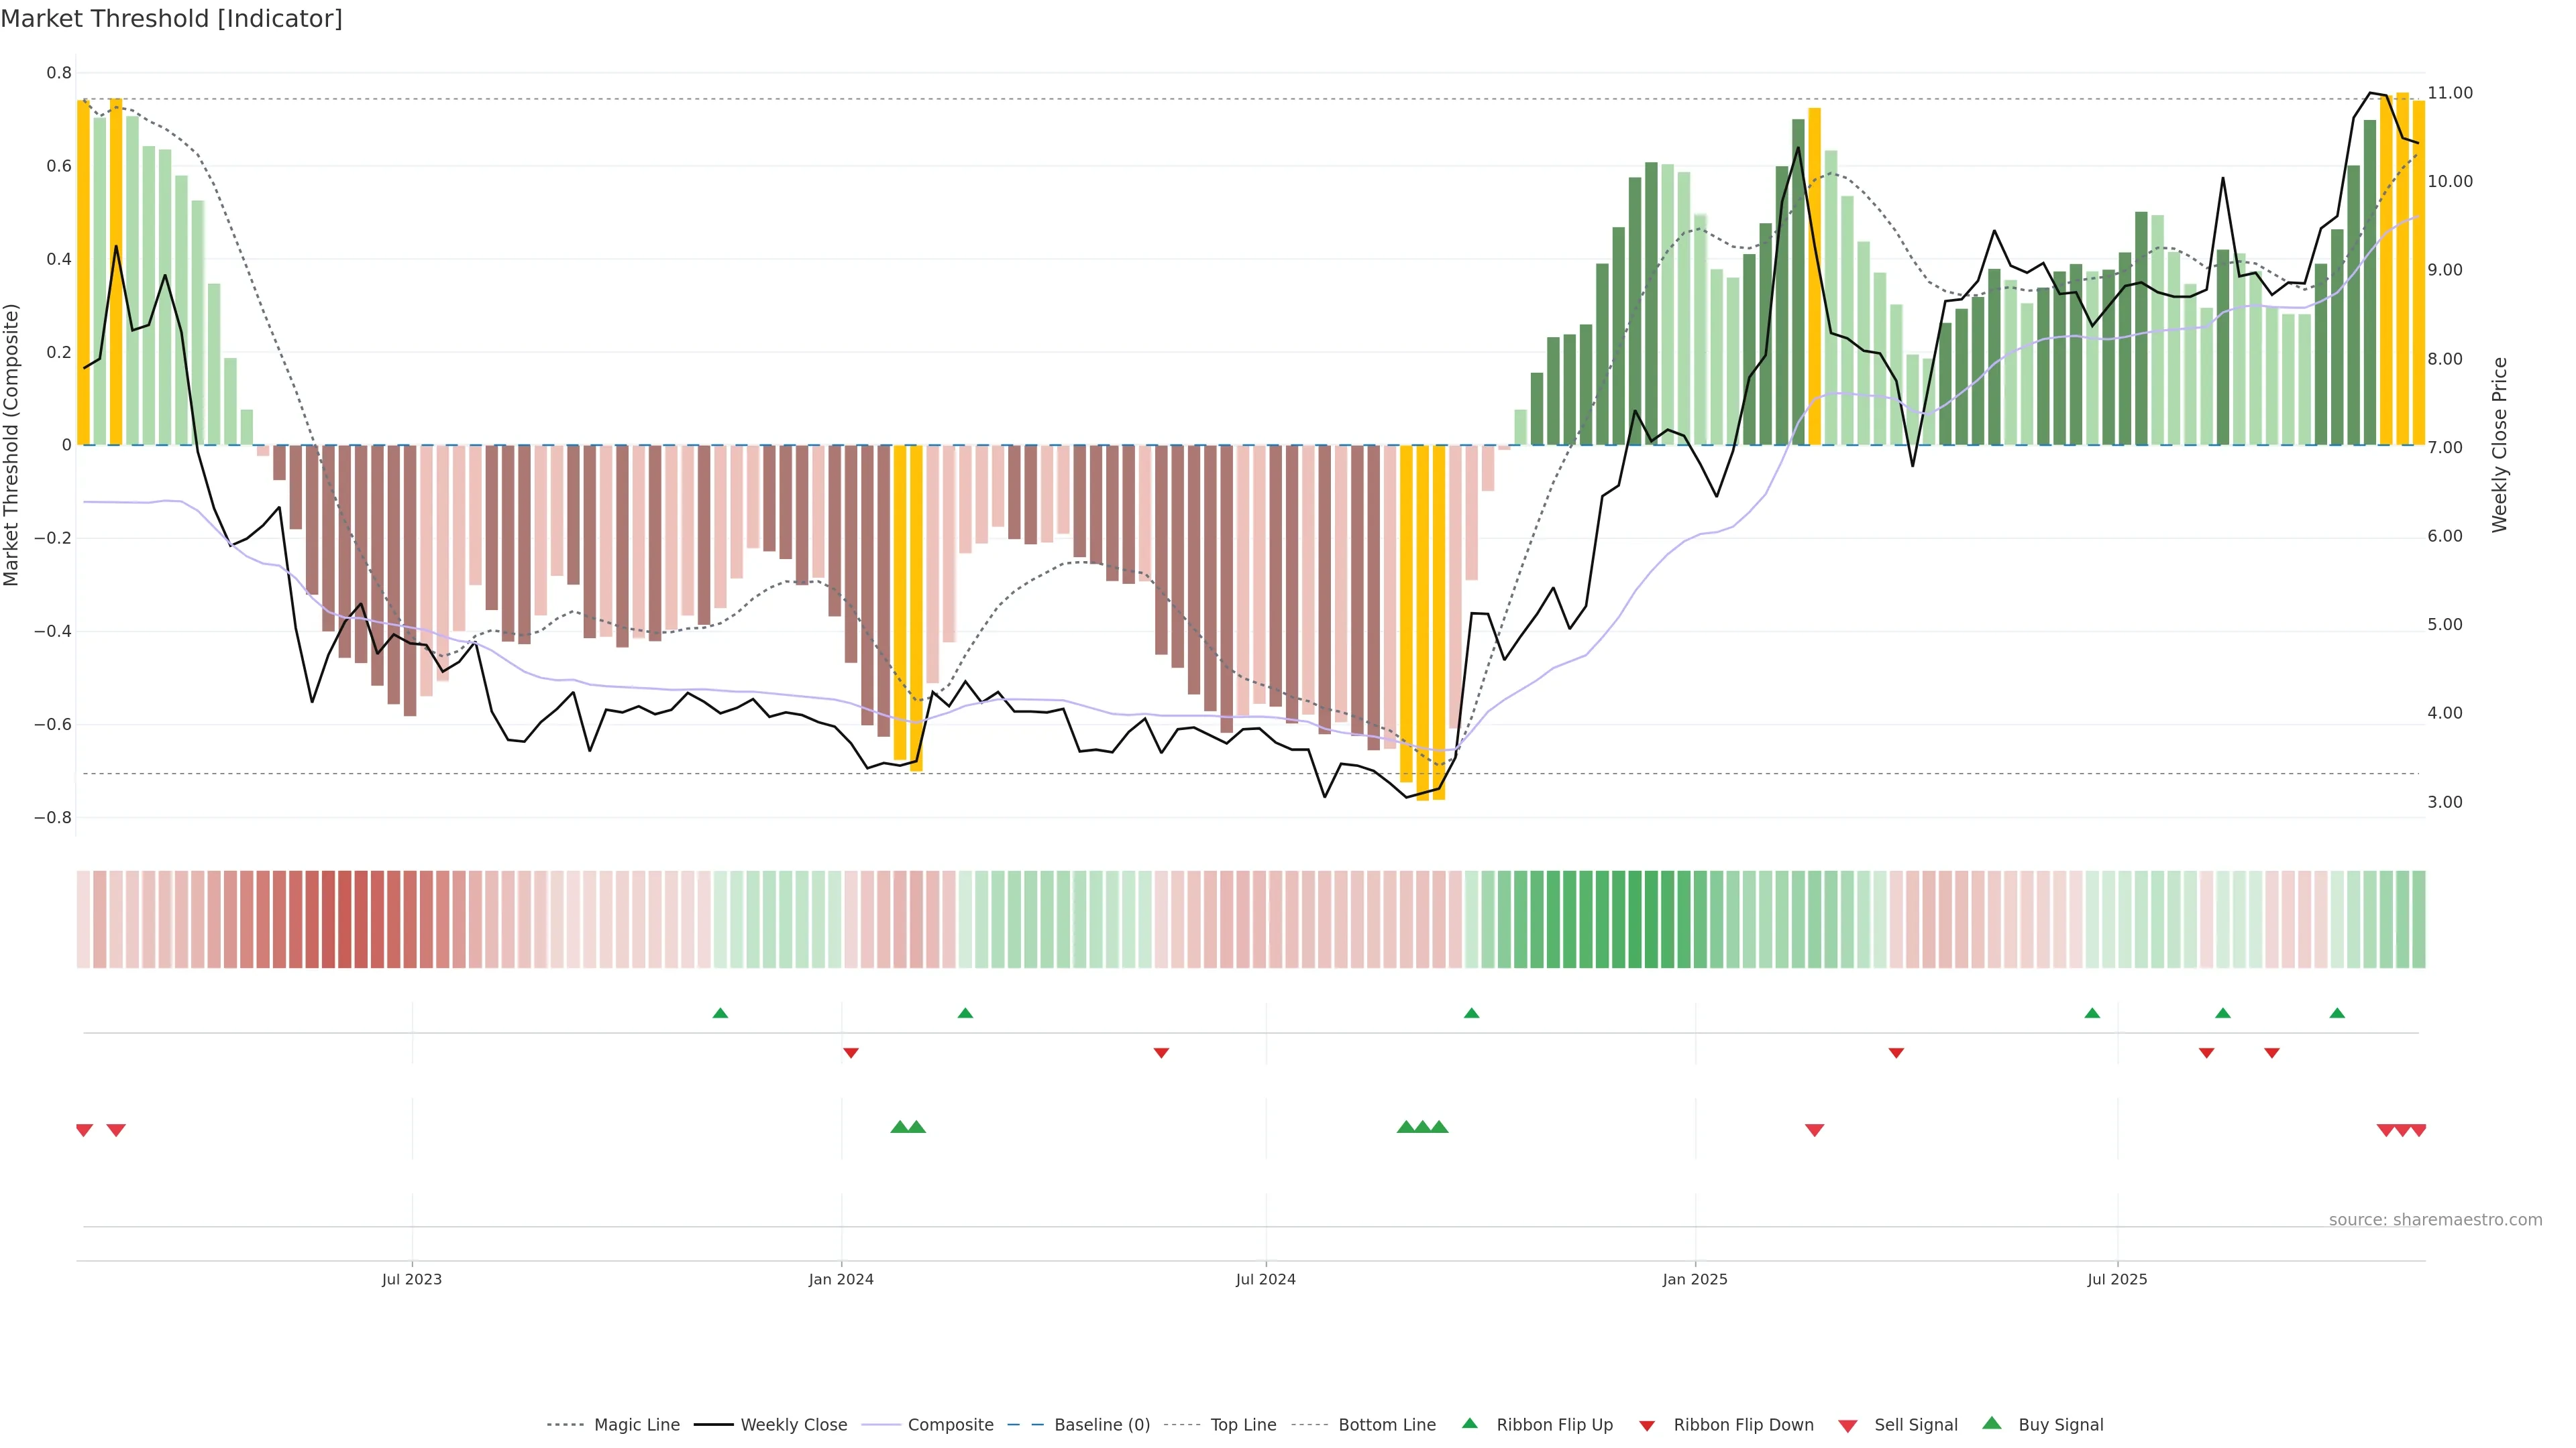Image resolution: width=2576 pixels, height=1448 pixels.
Task: Toggle Top Line legend entry
Action: [x=1243, y=1424]
